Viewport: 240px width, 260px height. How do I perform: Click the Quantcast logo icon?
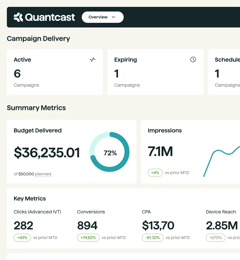(18, 17)
